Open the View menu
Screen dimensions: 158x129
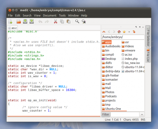click(37, 16)
